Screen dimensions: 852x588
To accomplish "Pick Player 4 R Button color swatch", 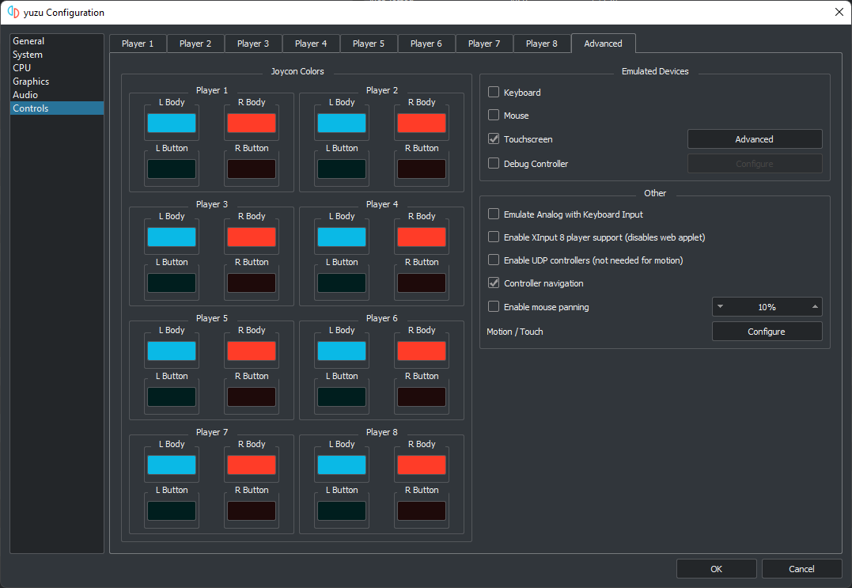I will (421, 283).
